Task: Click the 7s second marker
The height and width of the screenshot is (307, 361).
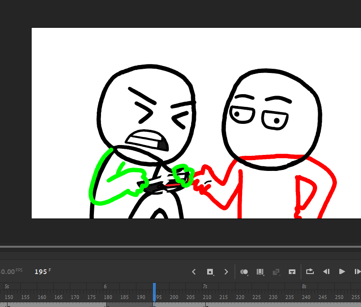Action: point(205,286)
